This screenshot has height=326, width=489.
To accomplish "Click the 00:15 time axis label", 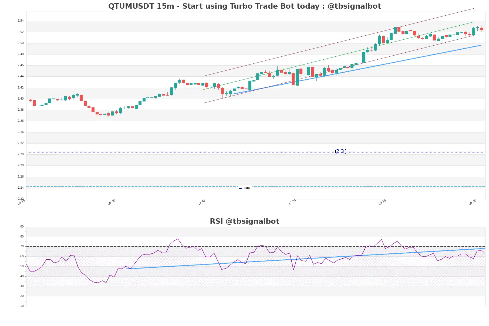I will 21,202.
